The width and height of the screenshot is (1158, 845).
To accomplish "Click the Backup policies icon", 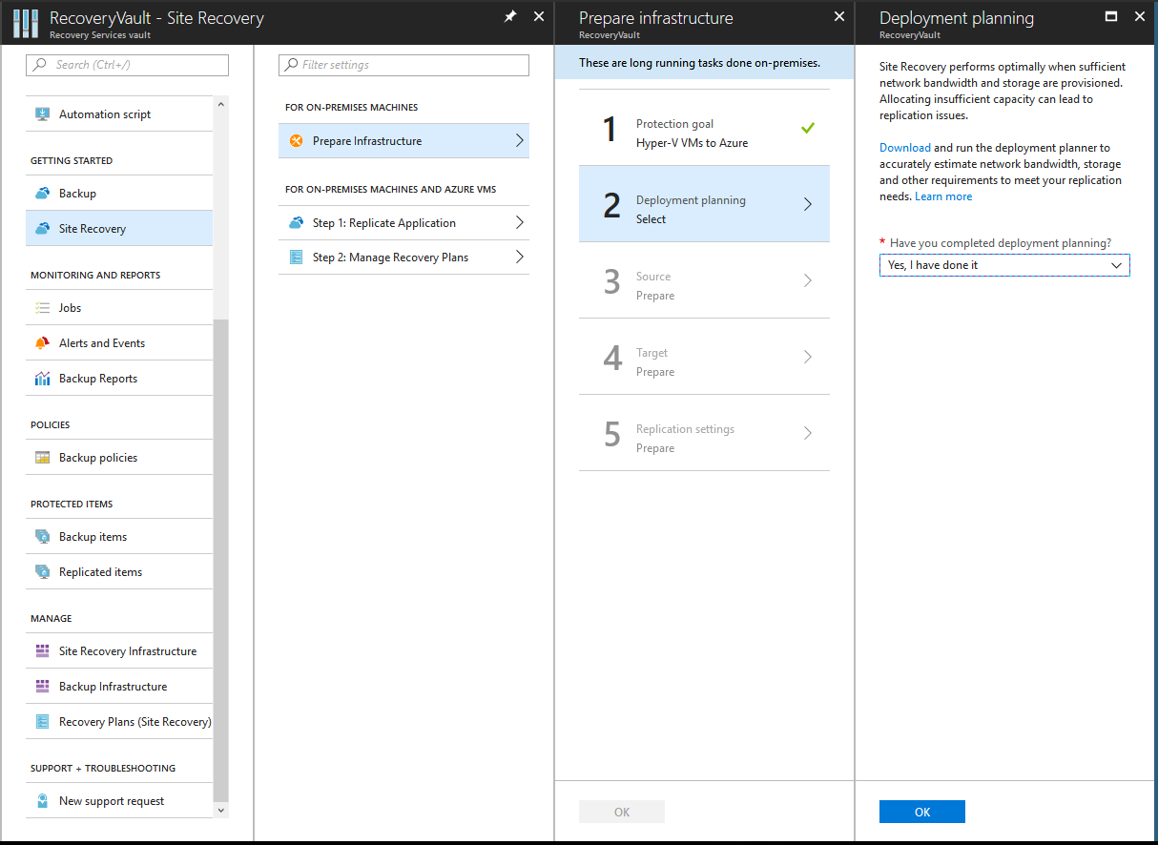I will (42, 458).
